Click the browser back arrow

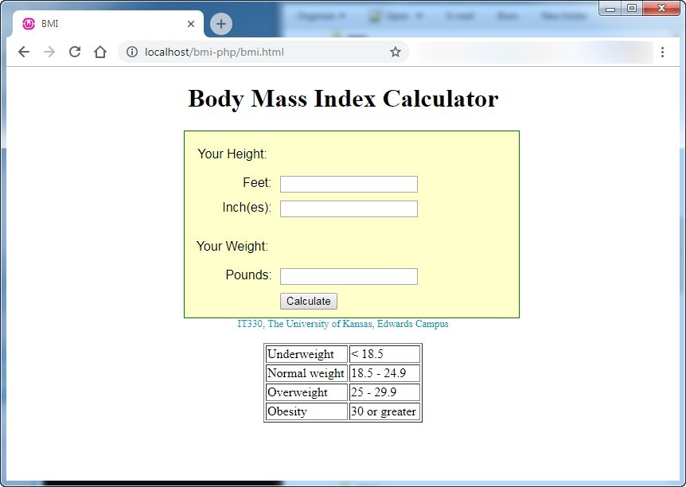click(x=24, y=52)
